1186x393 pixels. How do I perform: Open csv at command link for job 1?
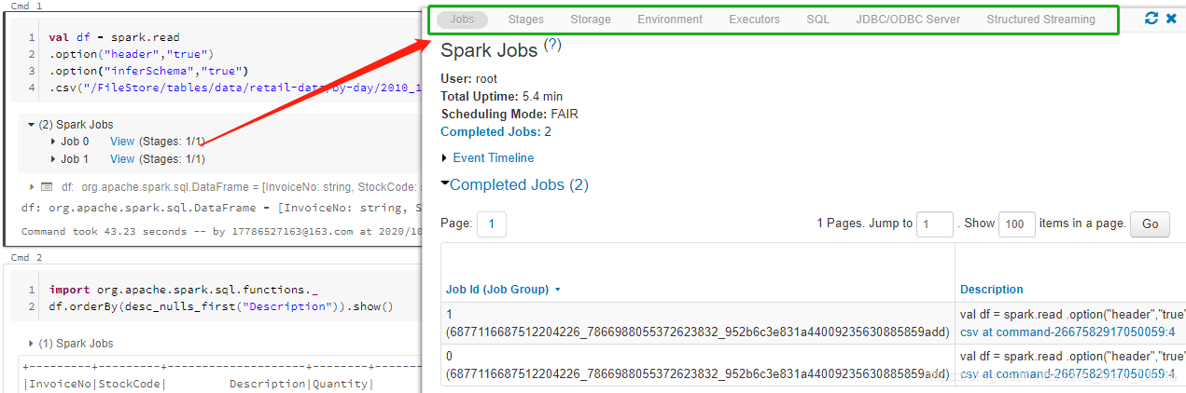[1067, 332]
